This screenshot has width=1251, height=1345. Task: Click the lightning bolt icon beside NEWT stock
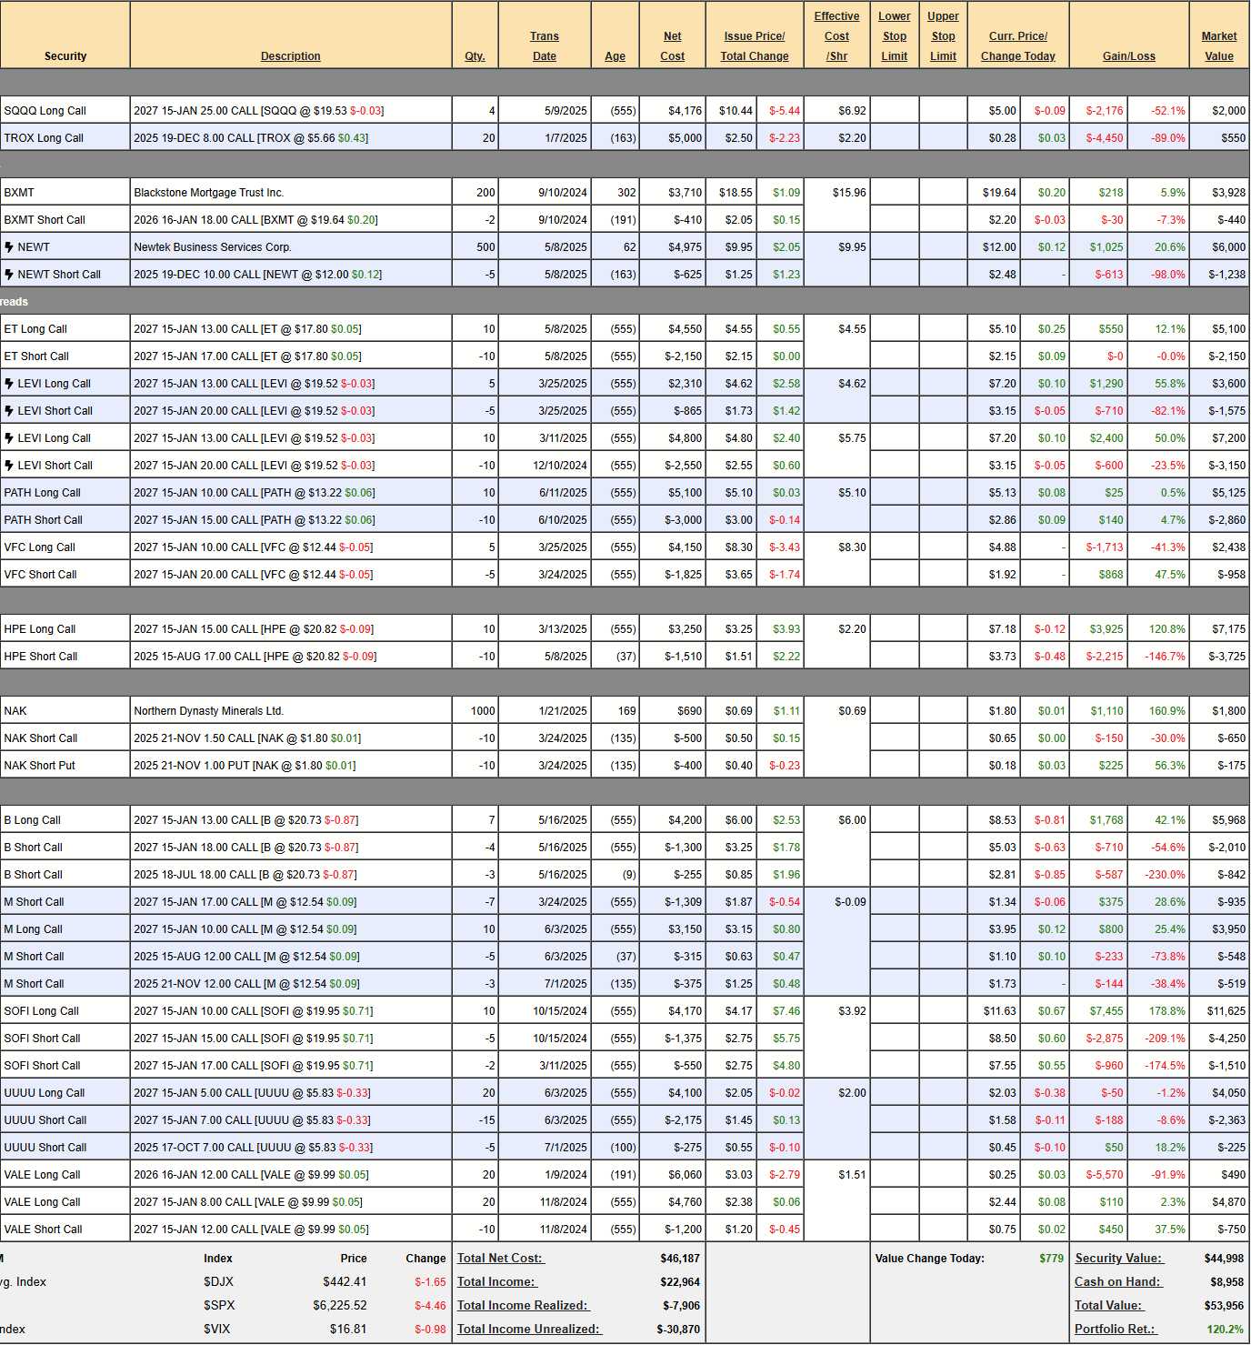(9, 247)
